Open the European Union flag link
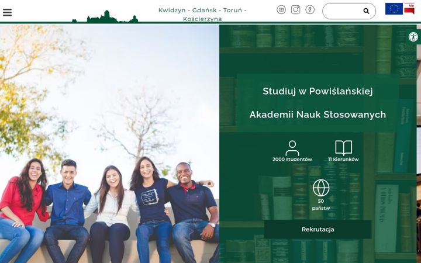The height and width of the screenshot is (263, 421). pos(394,9)
